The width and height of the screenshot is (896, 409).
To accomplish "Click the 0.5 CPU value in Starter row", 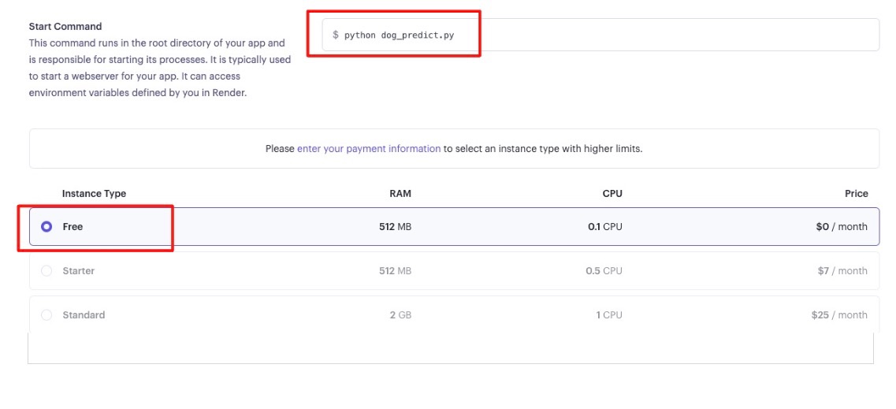I will pos(604,271).
